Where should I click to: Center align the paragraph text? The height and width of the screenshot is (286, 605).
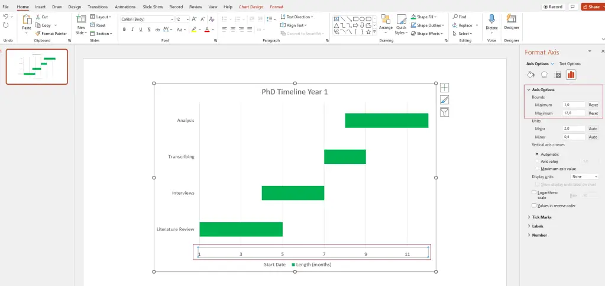coord(233,30)
